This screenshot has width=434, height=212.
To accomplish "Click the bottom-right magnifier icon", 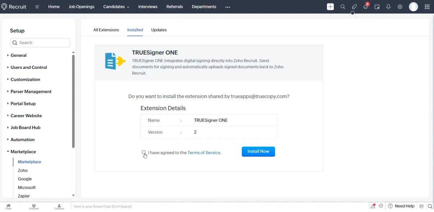I will [x=430, y=206].
